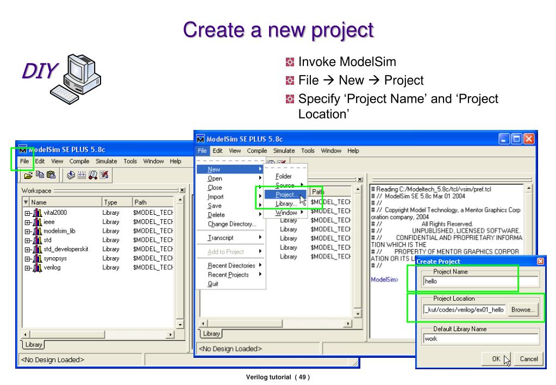Close the Create Project dialog with X
The height and width of the screenshot is (385, 556).
[540, 261]
